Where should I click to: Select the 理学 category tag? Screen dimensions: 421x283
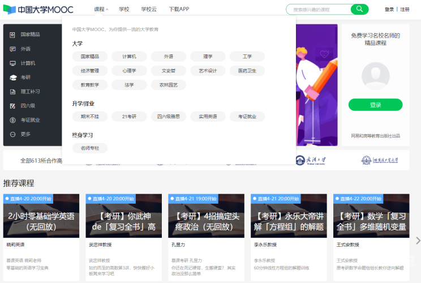[208, 57]
